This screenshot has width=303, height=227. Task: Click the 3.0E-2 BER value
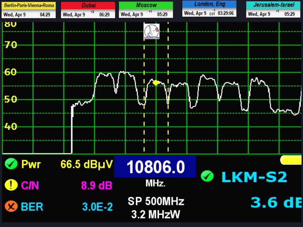click(x=97, y=207)
